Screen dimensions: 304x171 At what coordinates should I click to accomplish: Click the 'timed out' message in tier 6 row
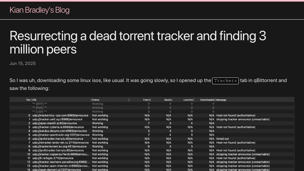coord(222,139)
